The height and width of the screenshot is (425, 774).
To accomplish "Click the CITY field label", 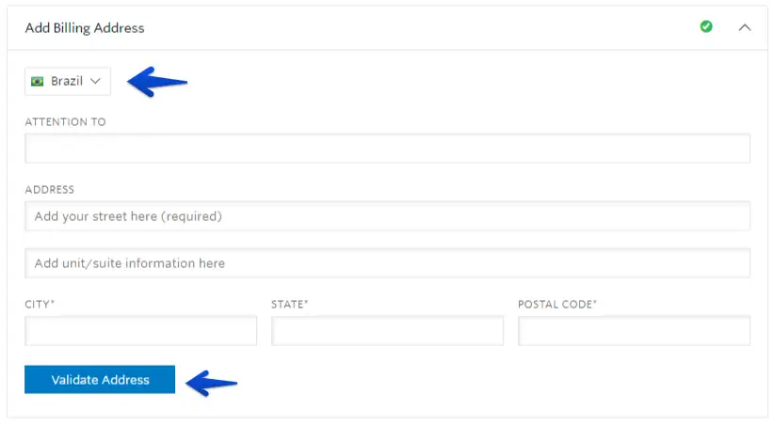I will pos(40,305).
